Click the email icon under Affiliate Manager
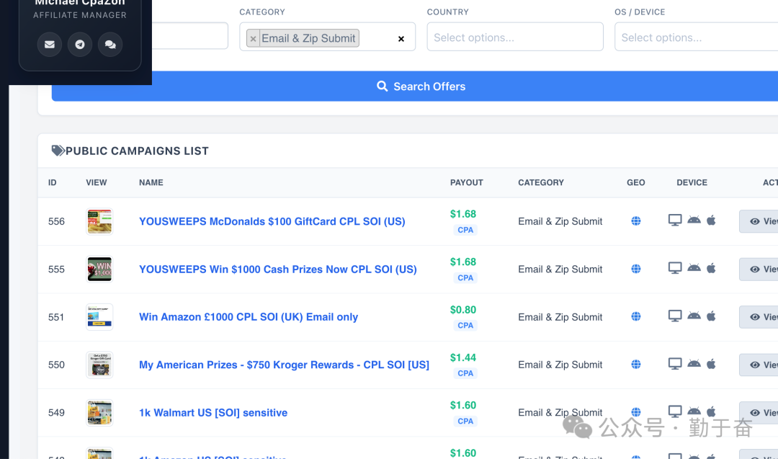The width and height of the screenshot is (778, 459). click(50, 45)
